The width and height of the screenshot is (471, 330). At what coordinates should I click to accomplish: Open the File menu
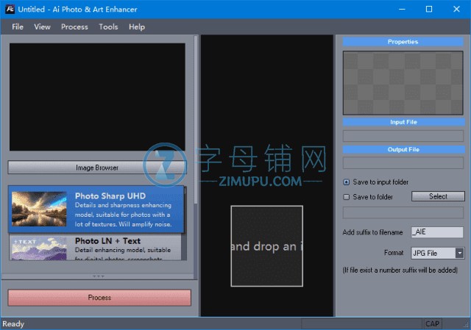(x=18, y=26)
